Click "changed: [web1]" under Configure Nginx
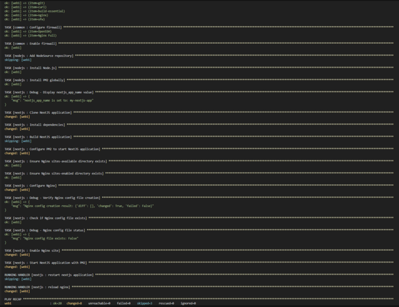 coord(17,190)
